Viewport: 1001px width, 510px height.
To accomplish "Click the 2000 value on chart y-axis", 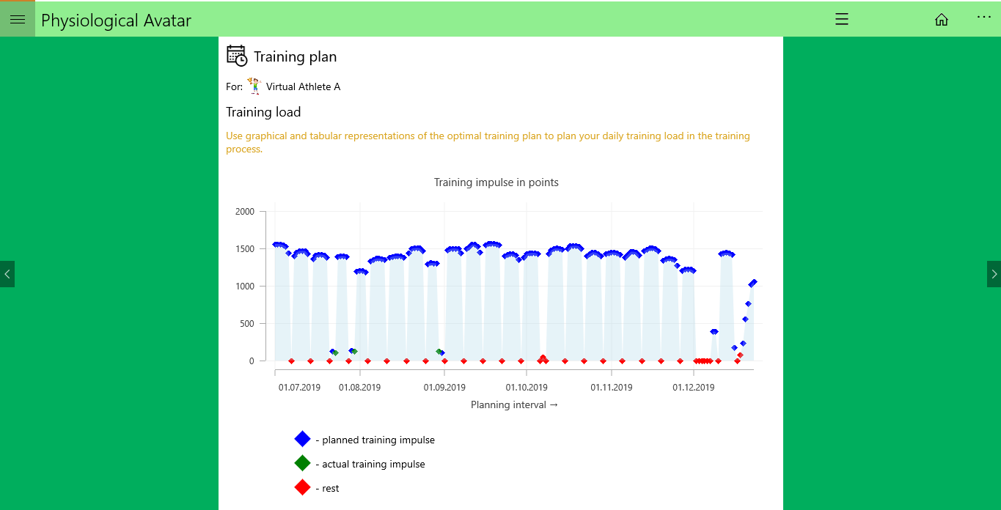I will tap(245, 212).
